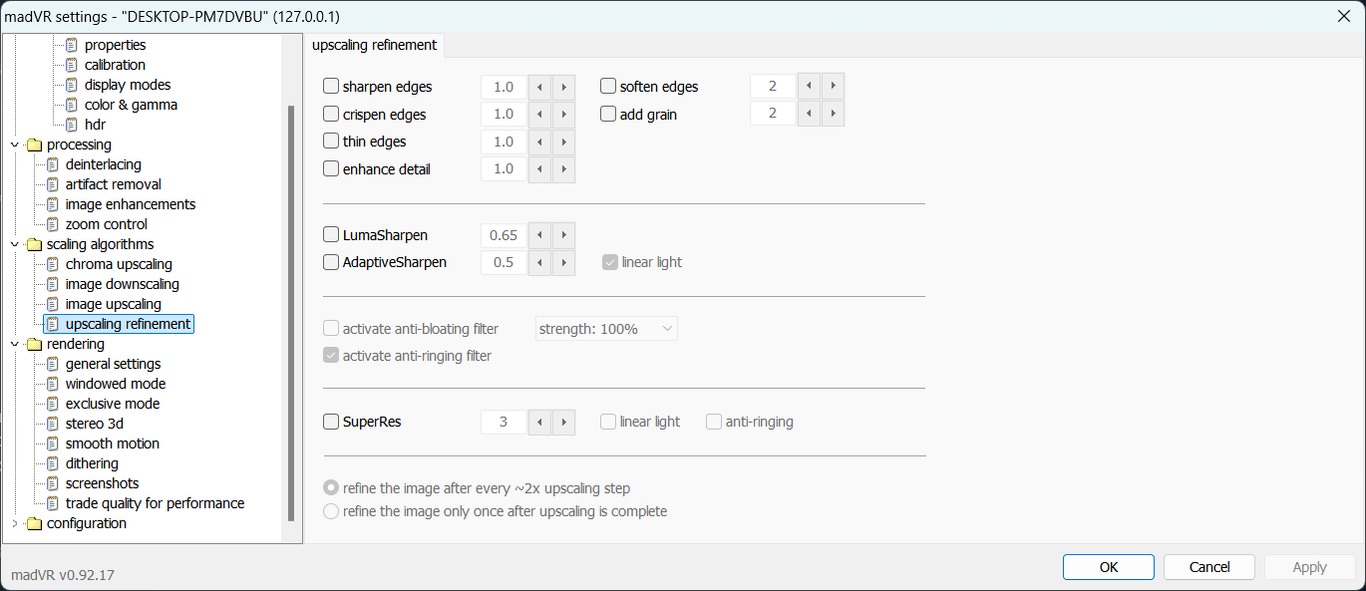Enable the add grain checkbox
The height and width of the screenshot is (591, 1366).
pyautogui.click(x=608, y=114)
